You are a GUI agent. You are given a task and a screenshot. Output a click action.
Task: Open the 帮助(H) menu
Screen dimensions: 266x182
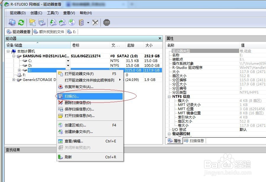click(x=86, y=13)
